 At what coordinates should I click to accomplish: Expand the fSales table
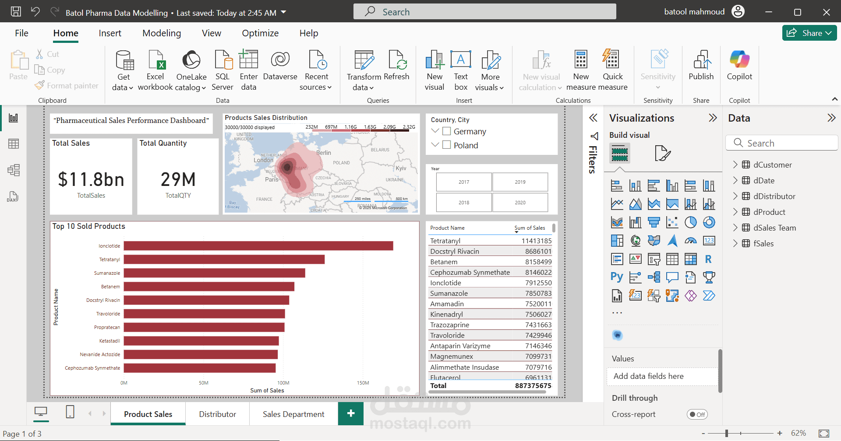tap(735, 243)
